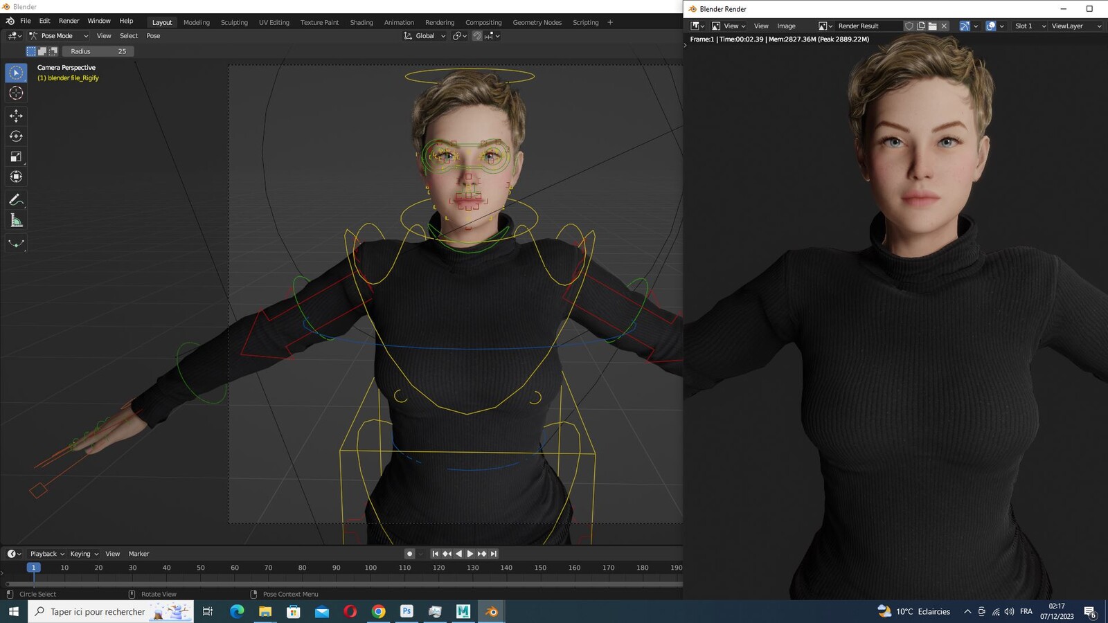
Task: Add a new workspace with plus button
Action: (x=610, y=22)
